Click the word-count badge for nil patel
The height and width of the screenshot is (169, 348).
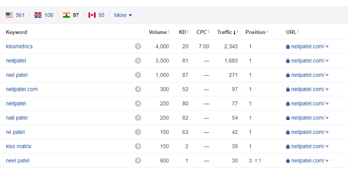pos(138,132)
